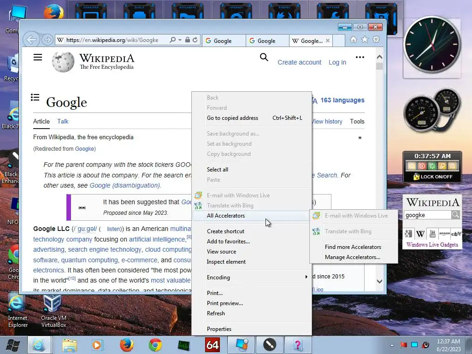Click the Create account link
The height and width of the screenshot is (354, 472).
tap(299, 62)
